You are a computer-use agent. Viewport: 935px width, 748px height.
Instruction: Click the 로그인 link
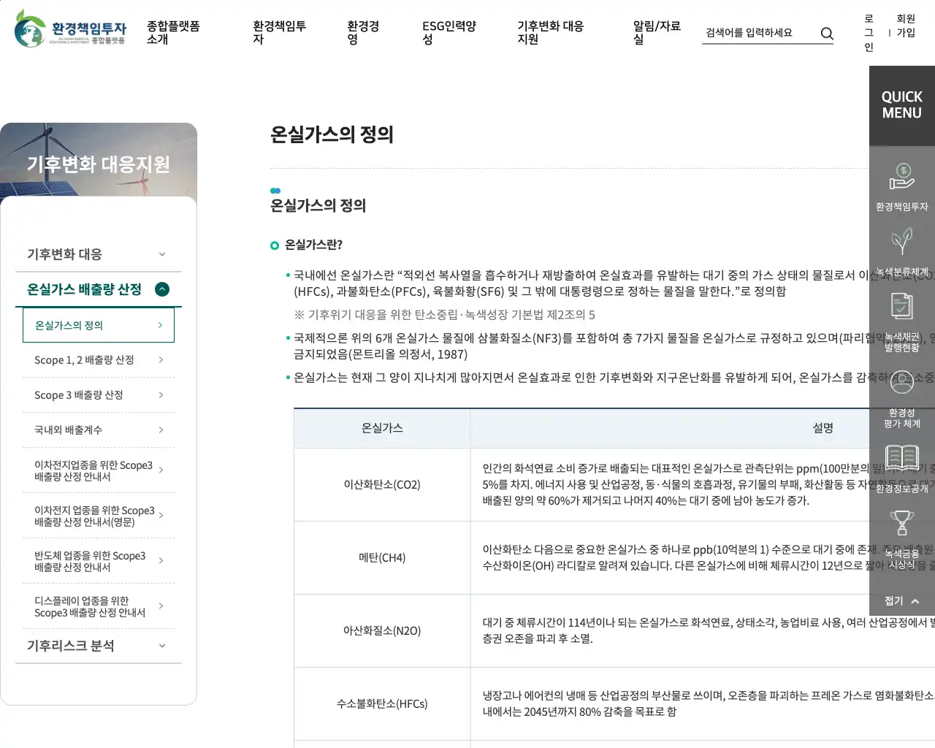(x=869, y=33)
